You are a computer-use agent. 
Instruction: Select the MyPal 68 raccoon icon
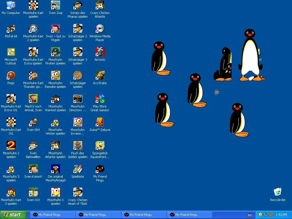point(11,29)
